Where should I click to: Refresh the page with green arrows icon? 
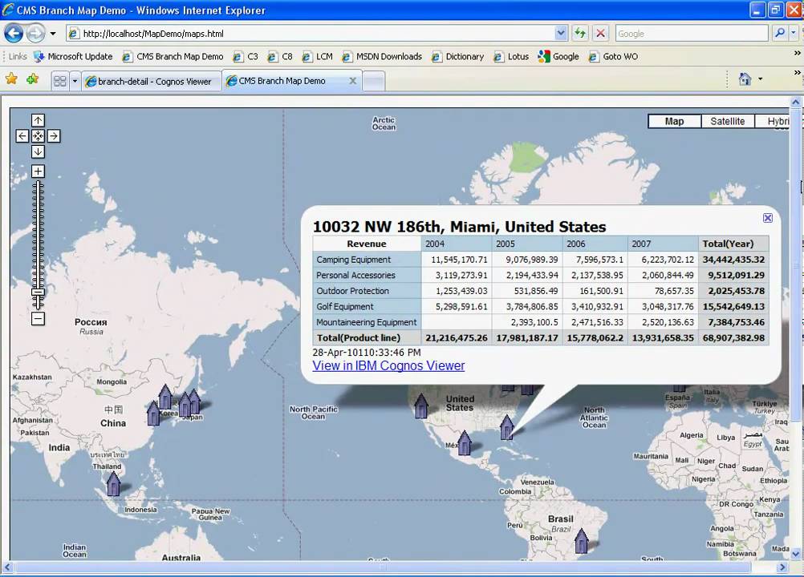(580, 34)
